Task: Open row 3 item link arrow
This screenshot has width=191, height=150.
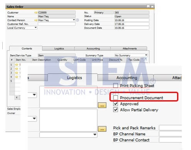Action: (17, 73)
